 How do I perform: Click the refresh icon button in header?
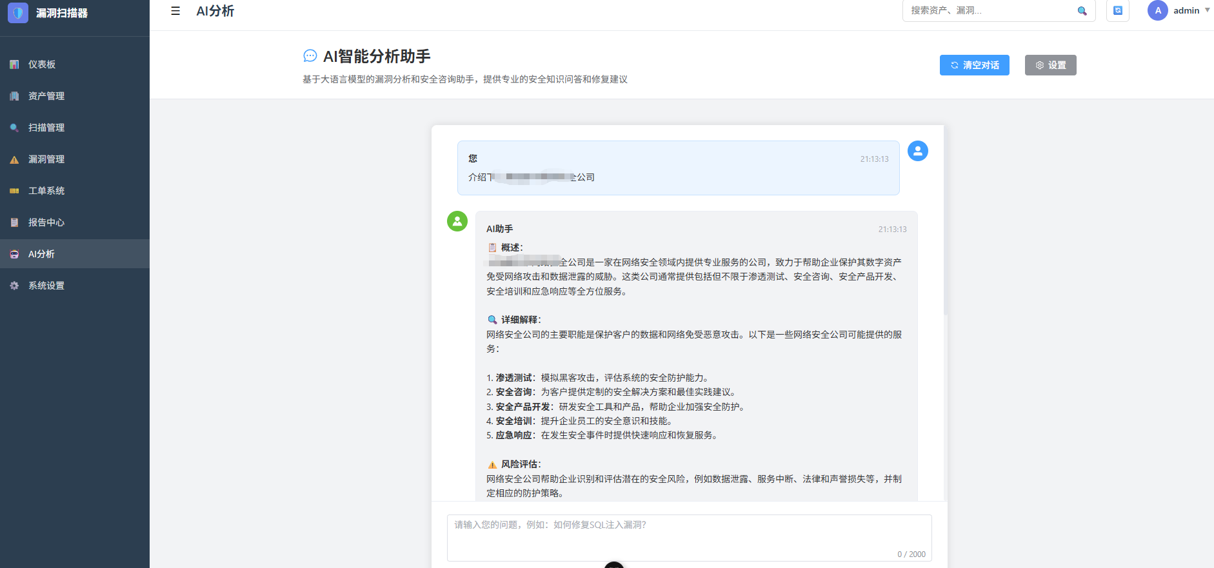coord(1117,11)
